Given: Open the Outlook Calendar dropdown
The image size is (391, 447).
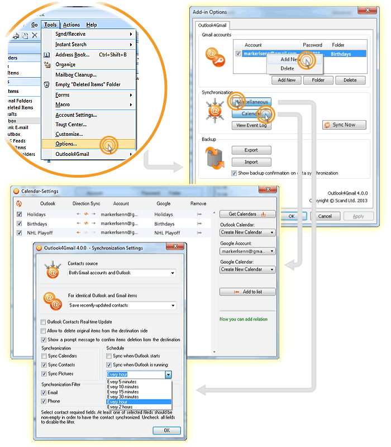Looking at the screenshot, I should pyautogui.click(x=247, y=232).
